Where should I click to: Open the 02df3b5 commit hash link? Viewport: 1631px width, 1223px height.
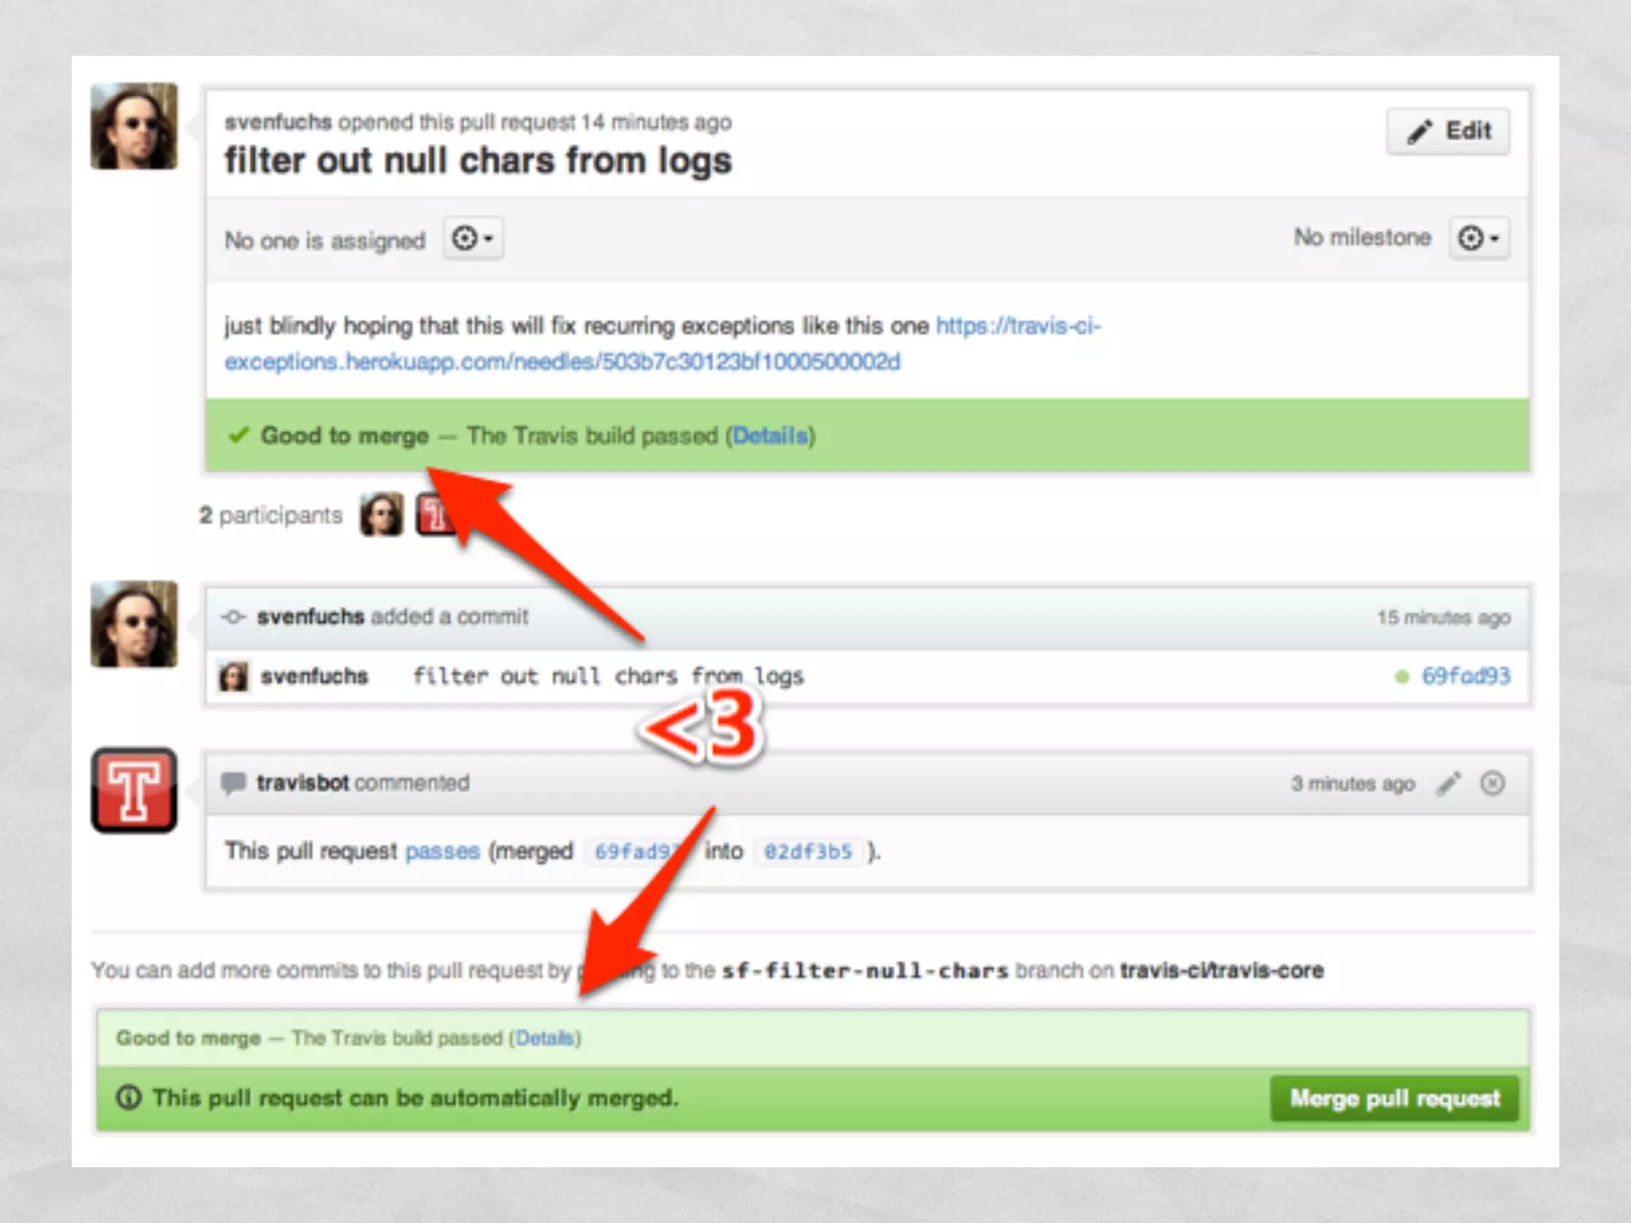(808, 852)
